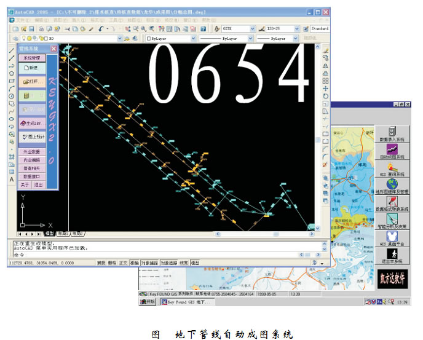Toggle 正交 ortho mode in status bar

[123, 263]
